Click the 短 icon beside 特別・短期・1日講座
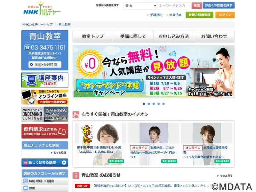 pos(26,181)
